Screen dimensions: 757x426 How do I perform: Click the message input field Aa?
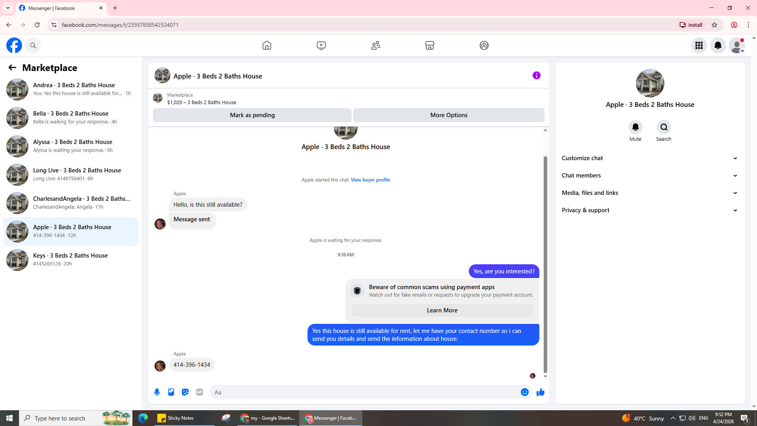365,392
